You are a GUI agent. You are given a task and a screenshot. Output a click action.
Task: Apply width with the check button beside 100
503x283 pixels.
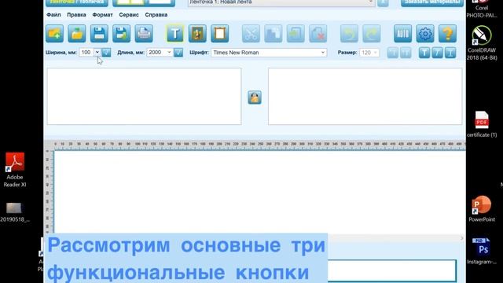coord(107,53)
